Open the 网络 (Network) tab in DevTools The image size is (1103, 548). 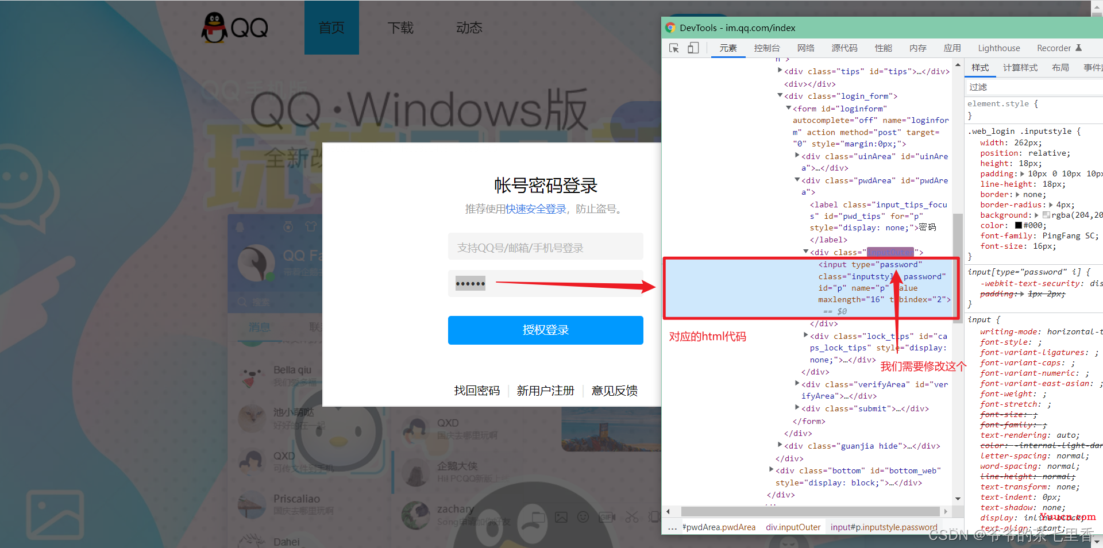click(x=805, y=48)
